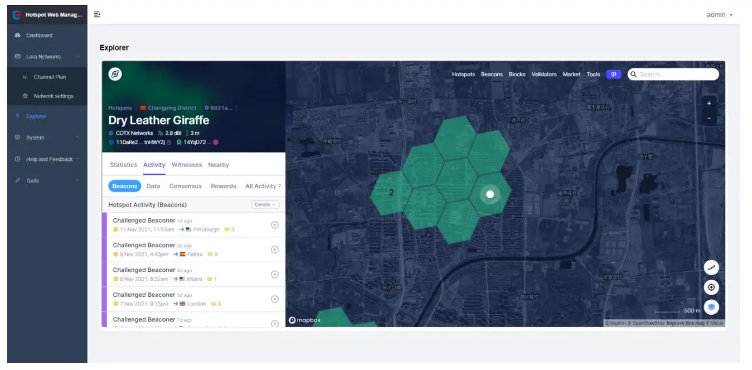Center the map on my location
The image size is (752, 370).
[711, 287]
